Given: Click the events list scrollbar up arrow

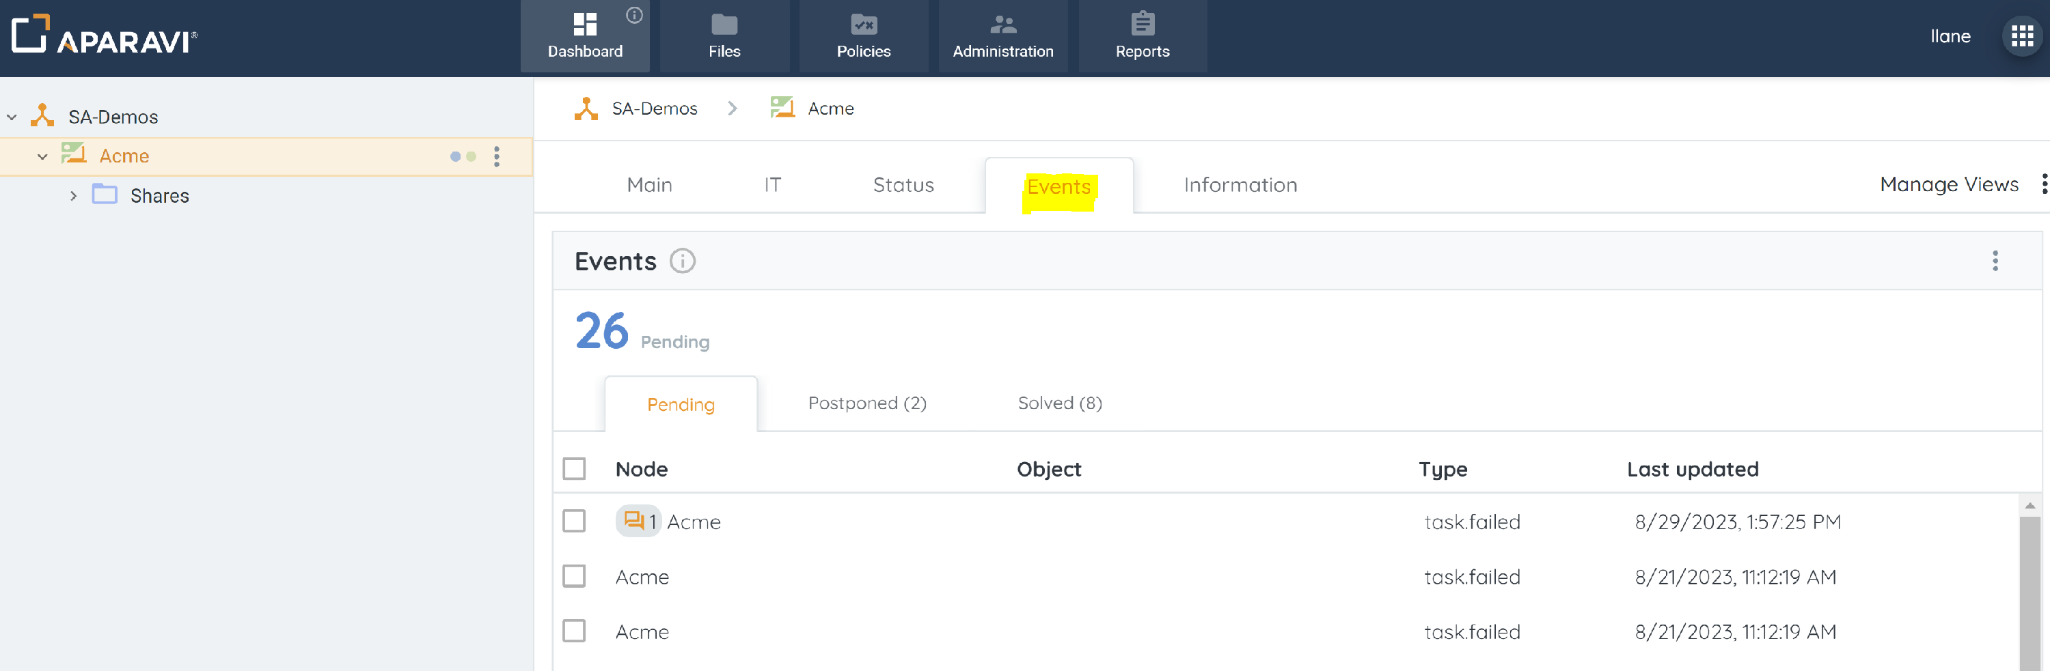Looking at the screenshot, I should click(2029, 506).
